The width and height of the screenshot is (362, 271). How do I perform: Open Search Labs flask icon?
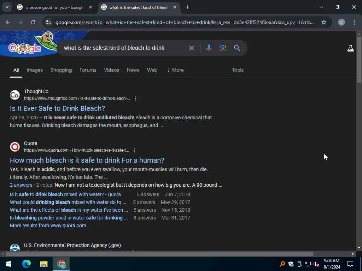350,48
